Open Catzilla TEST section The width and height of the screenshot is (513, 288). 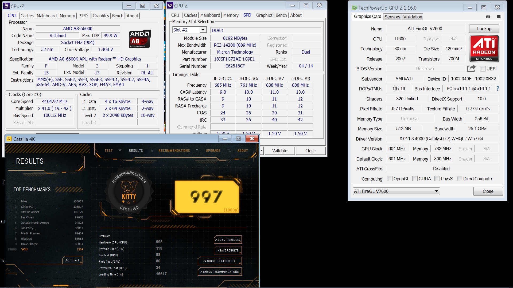[x=108, y=151]
